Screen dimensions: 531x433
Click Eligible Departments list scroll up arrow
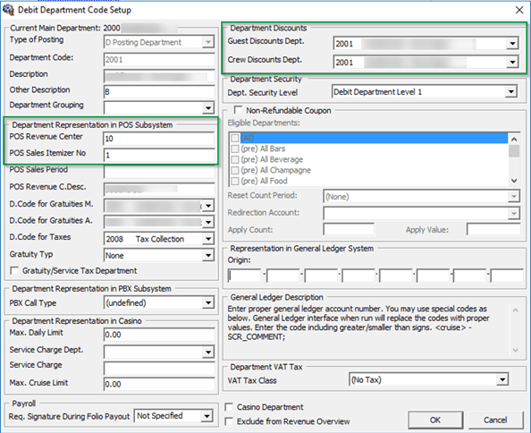click(x=514, y=140)
